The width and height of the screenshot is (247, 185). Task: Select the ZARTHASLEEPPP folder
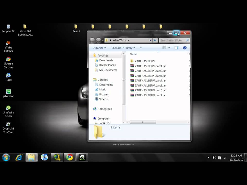145,61
